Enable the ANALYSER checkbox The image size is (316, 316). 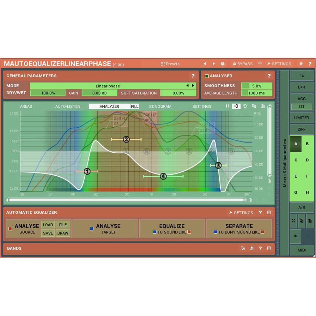[x=207, y=76]
